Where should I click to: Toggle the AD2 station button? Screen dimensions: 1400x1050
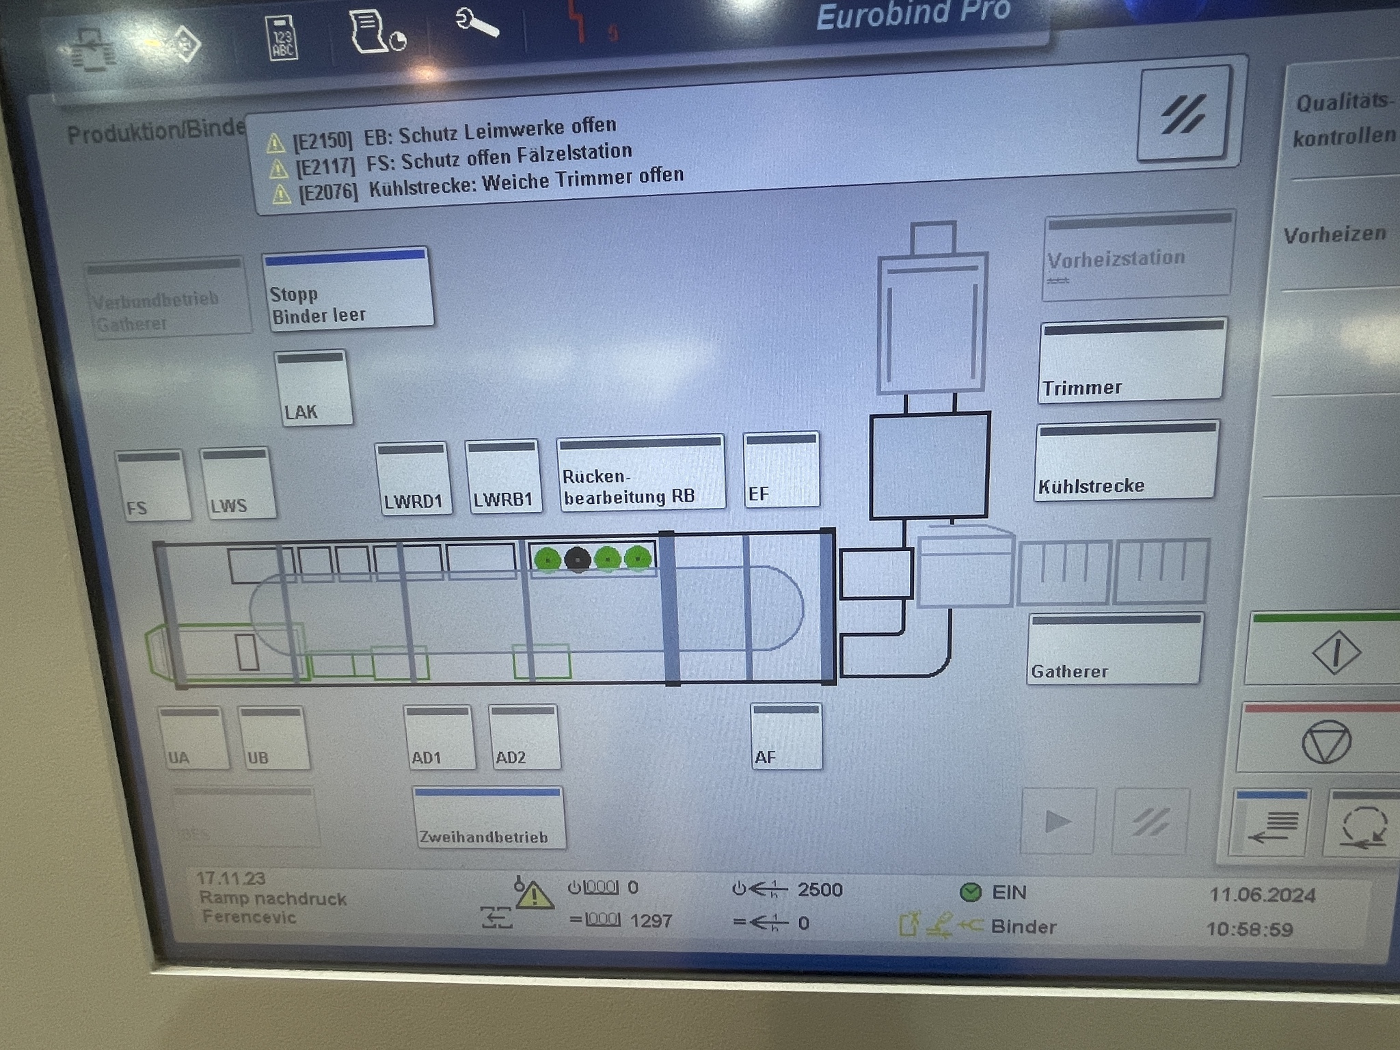[x=524, y=738]
